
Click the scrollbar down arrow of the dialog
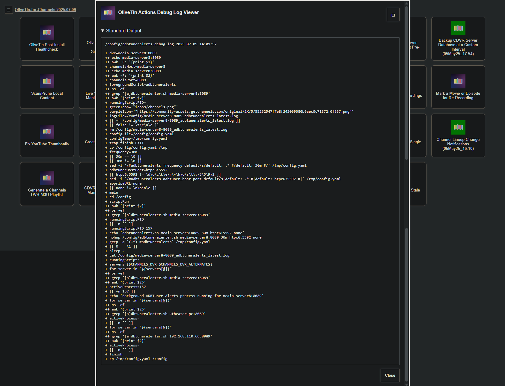406,384
